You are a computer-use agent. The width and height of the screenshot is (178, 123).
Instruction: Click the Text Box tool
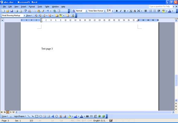point(45,116)
